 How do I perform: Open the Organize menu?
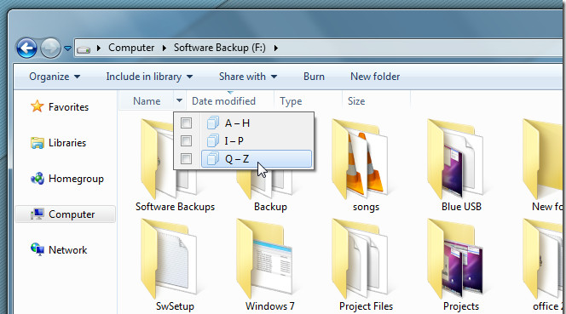click(x=55, y=77)
